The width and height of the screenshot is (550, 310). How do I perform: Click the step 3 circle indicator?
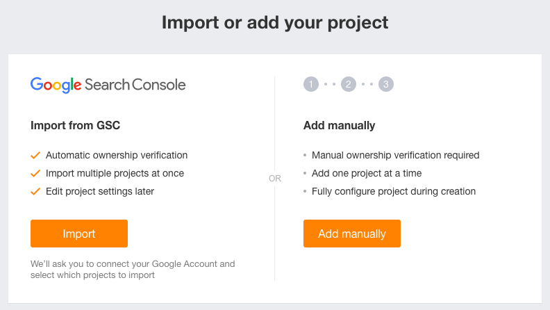(x=386, y=85)
